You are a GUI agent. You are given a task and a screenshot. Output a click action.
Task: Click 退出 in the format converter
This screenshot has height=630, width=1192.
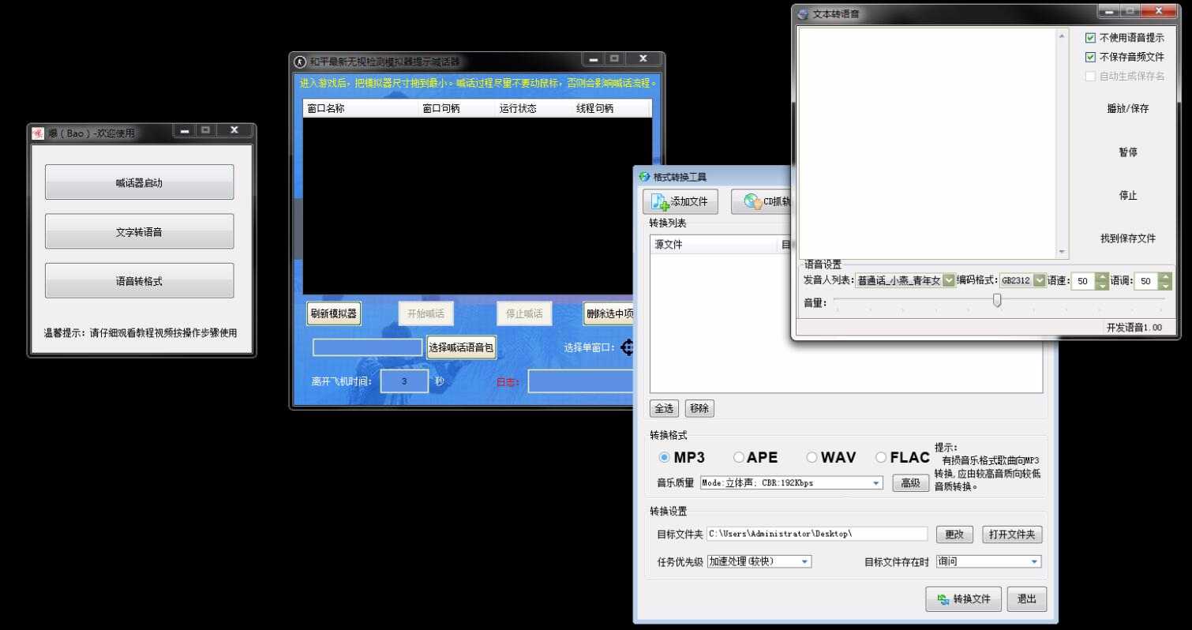(1027, 599)
